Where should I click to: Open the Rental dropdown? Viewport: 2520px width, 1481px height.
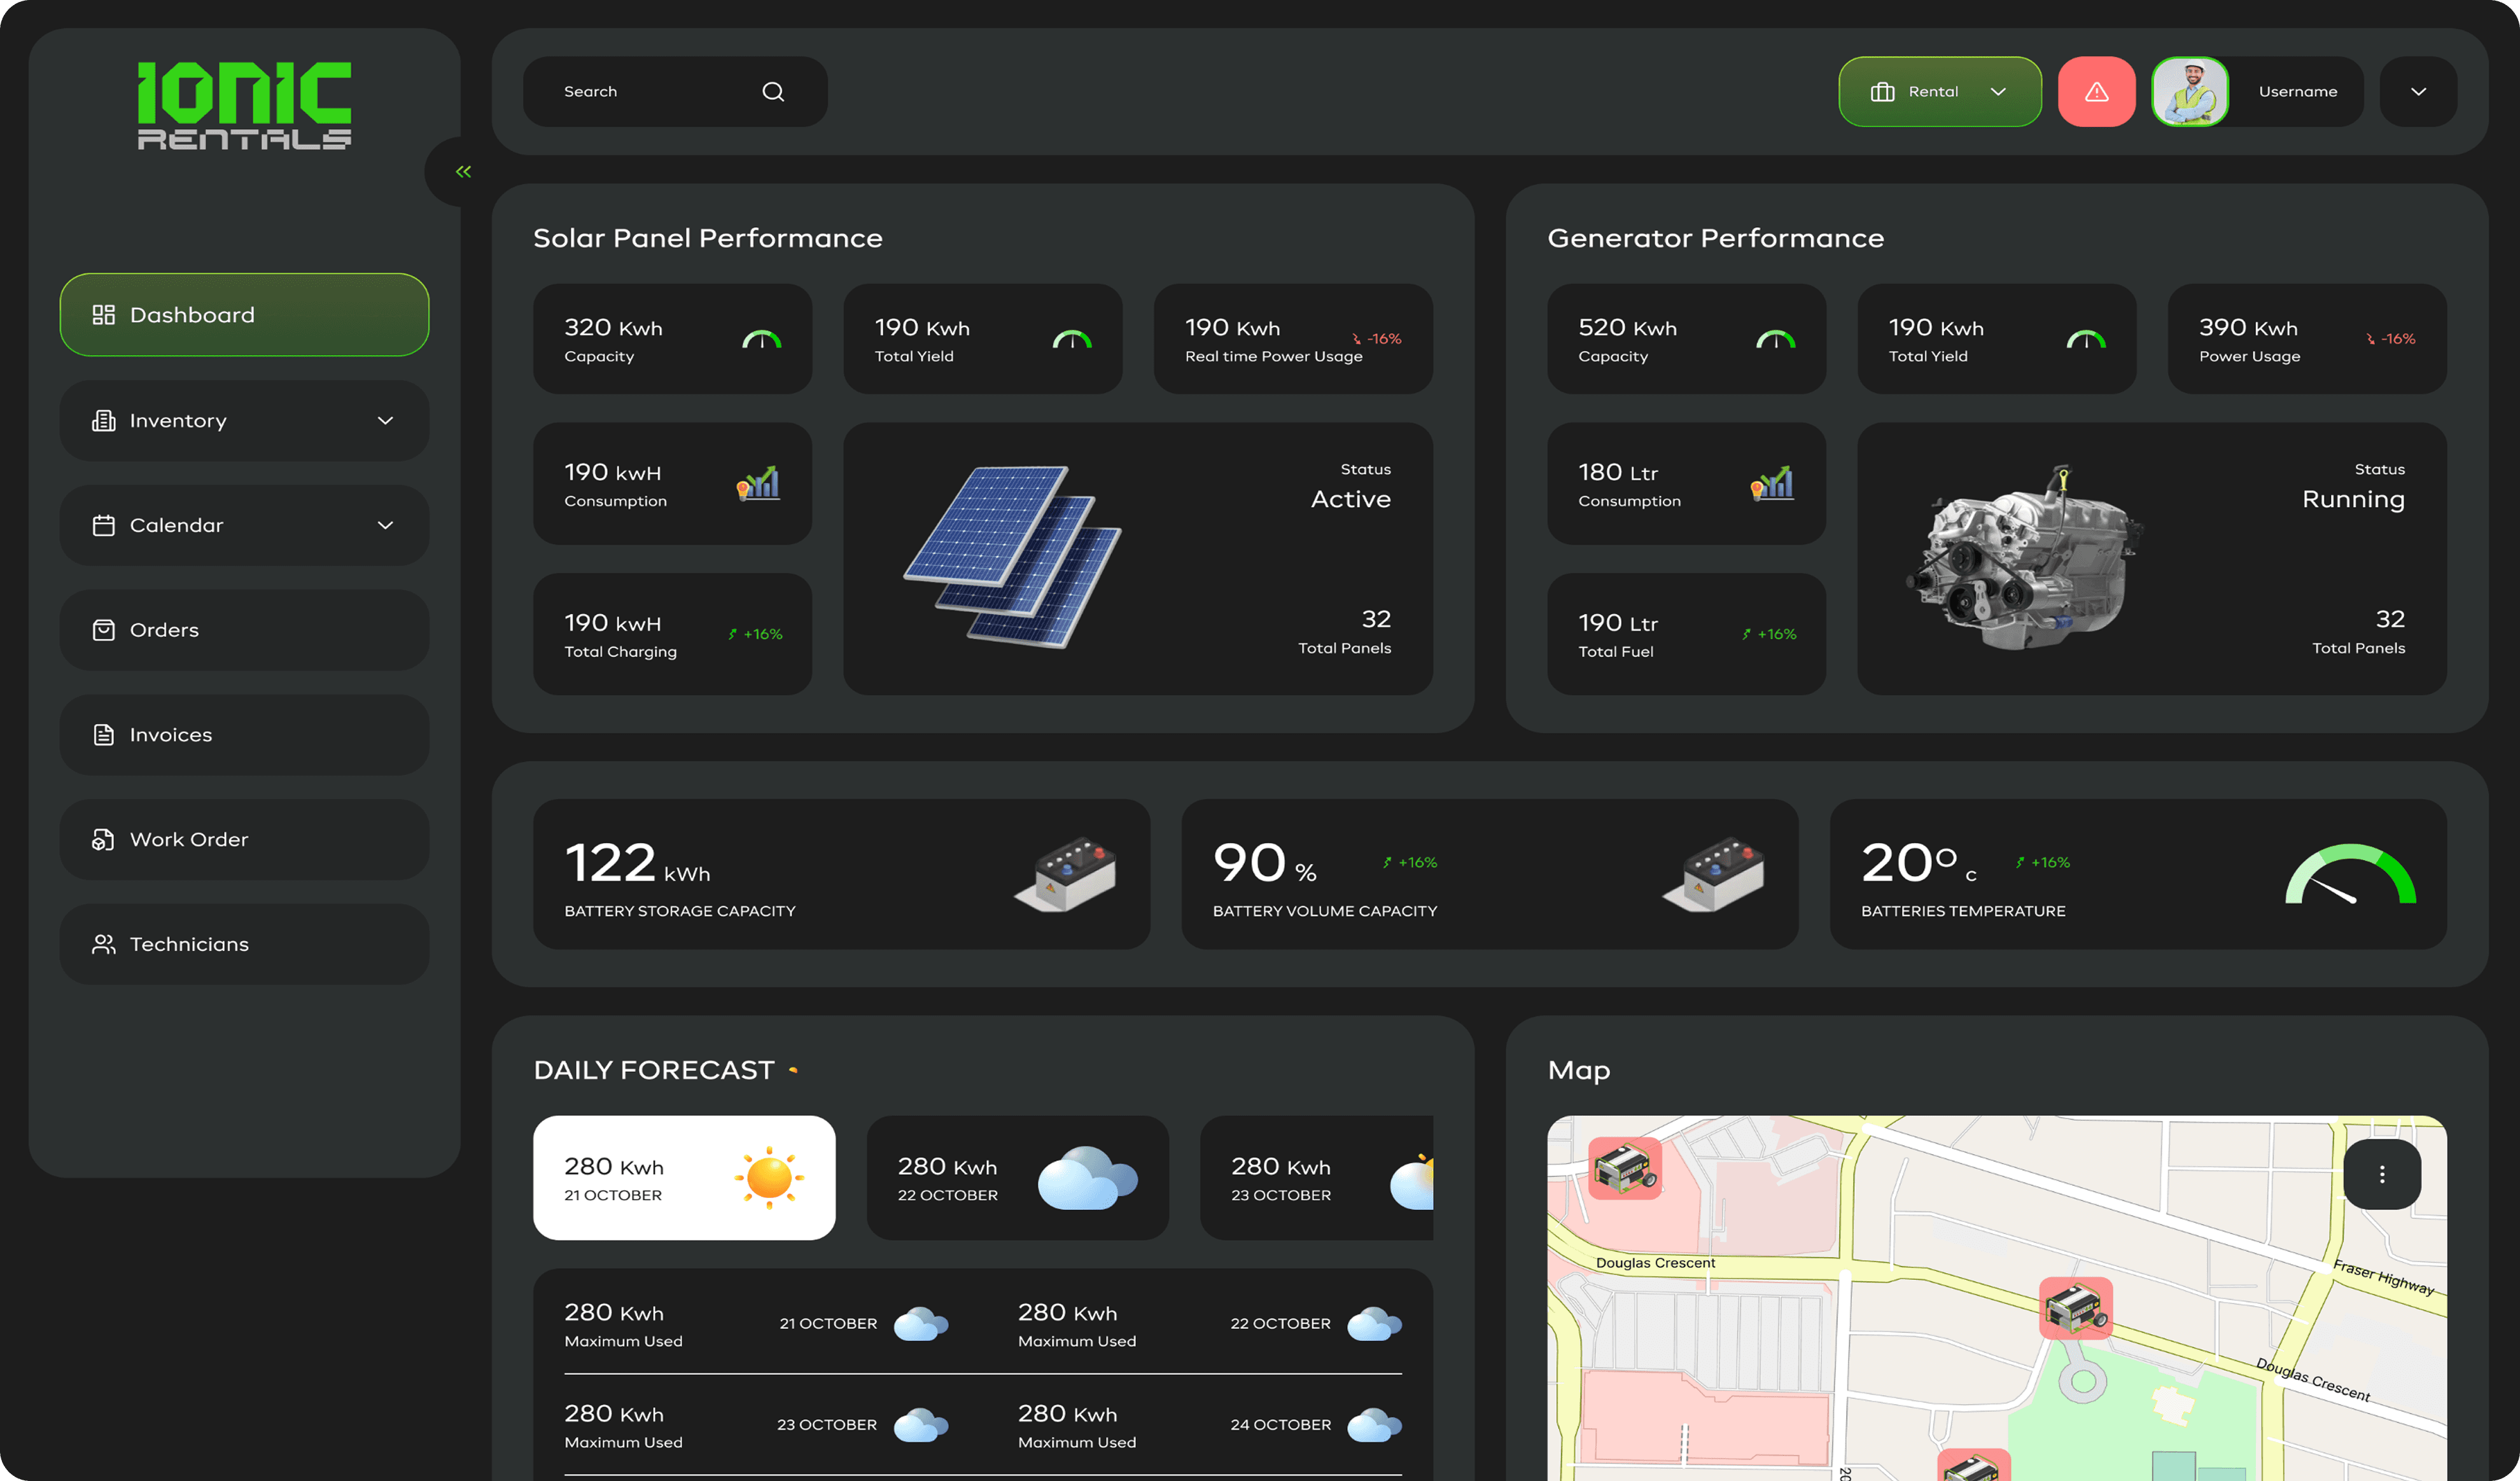pyautogui.click(x=1939, y=92)
